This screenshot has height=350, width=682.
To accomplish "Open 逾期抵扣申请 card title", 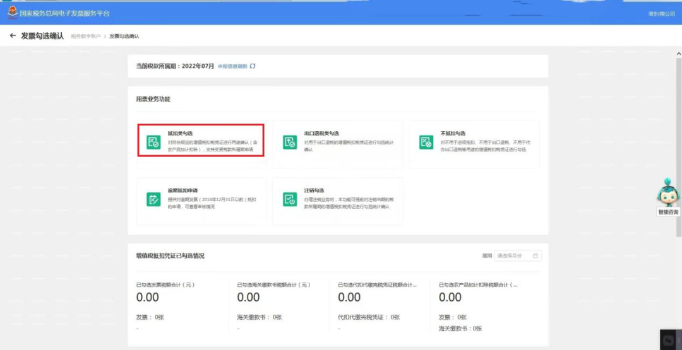I will coord(182,190).
